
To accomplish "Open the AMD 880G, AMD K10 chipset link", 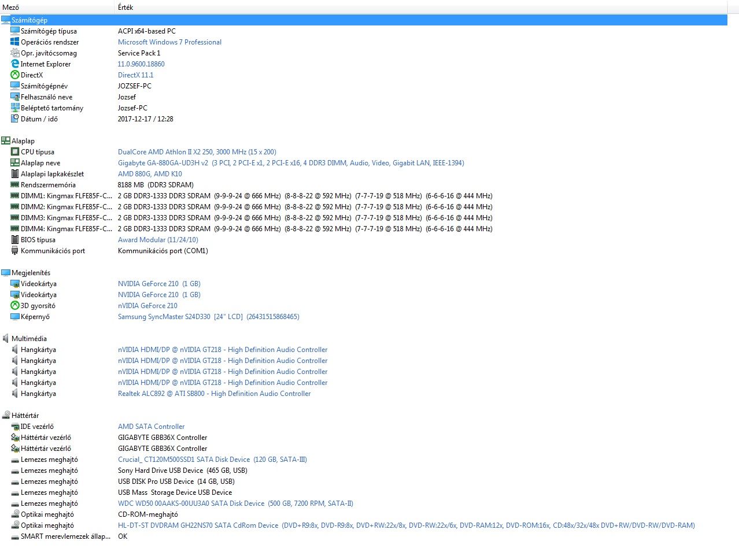I will coord(150,174).
